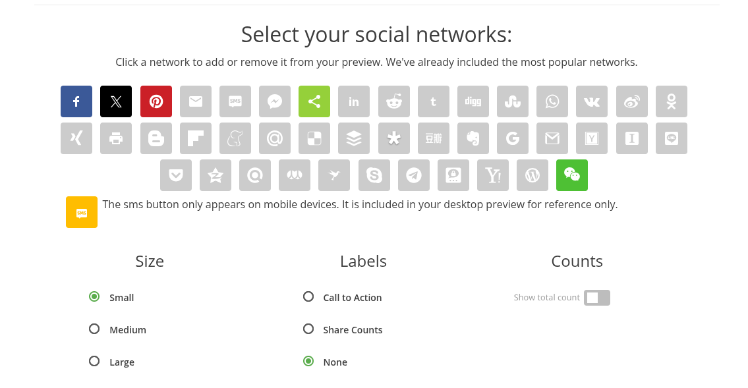Choose the Large button size
Screen dimensions: 748x388
pos(94,361)
